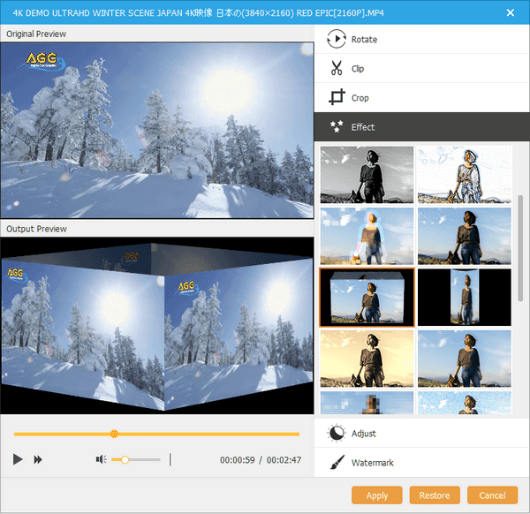
Task: Click the fast forward button
Action: coord(38,459)
